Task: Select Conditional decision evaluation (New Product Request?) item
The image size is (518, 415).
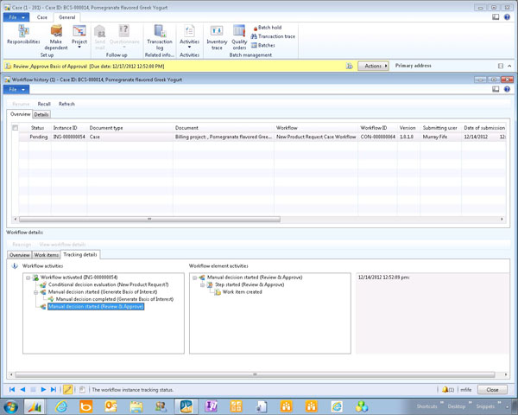Action: click(x=109, y=284)
